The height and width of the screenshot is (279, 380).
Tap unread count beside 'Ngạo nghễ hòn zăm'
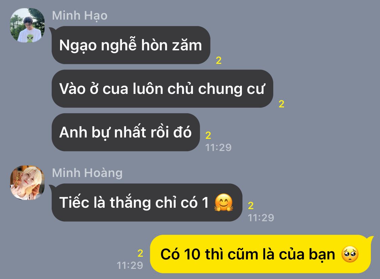219,60
